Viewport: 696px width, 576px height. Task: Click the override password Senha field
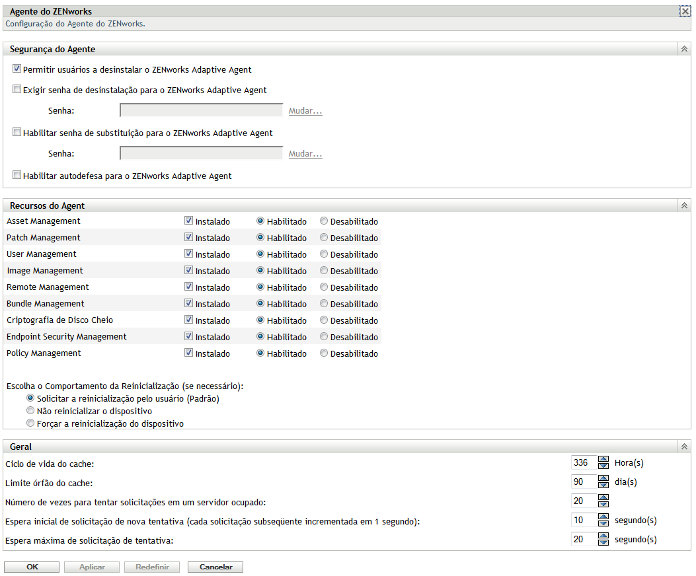click(201, 153)
